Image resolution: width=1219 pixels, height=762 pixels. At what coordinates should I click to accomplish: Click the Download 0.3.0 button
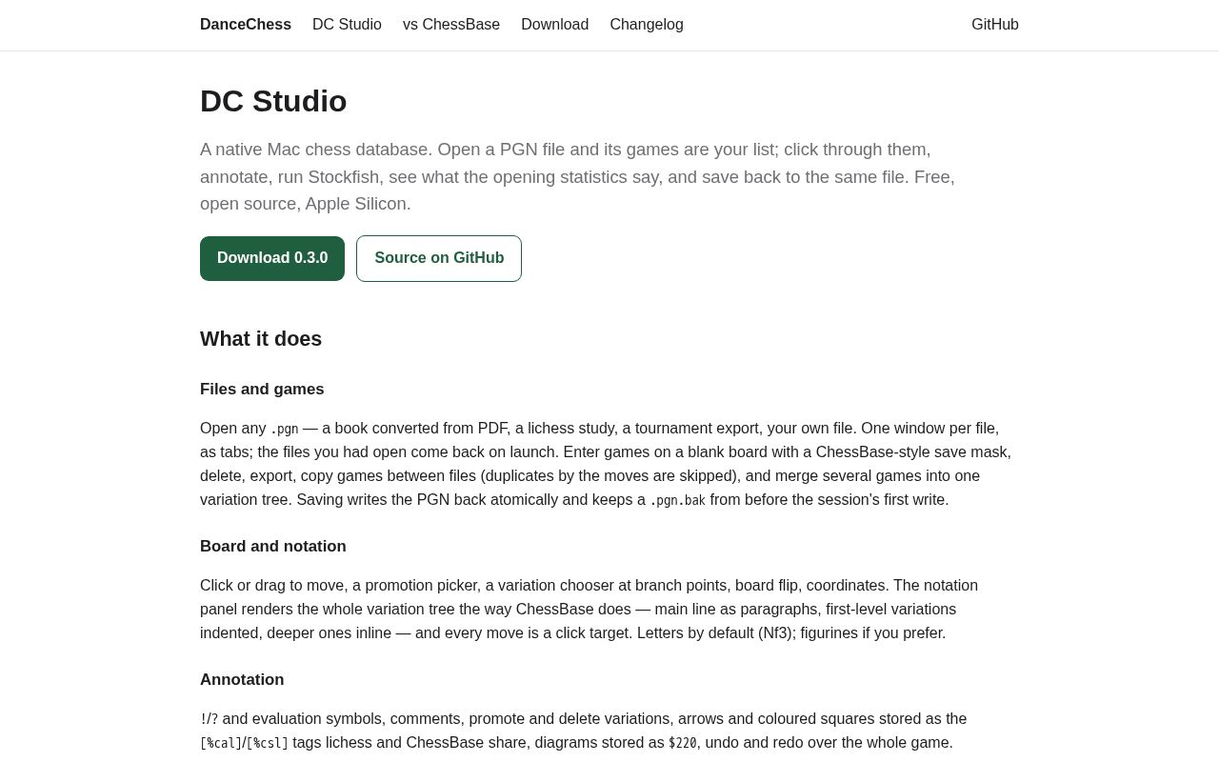pos(272,258)
